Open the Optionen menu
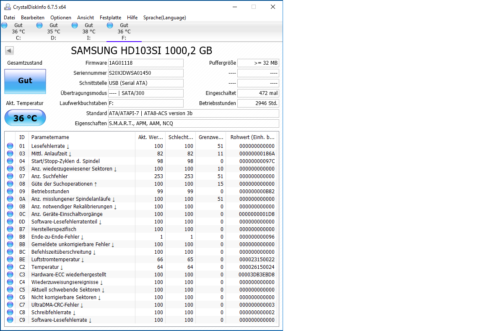 (x=61, y=18)
